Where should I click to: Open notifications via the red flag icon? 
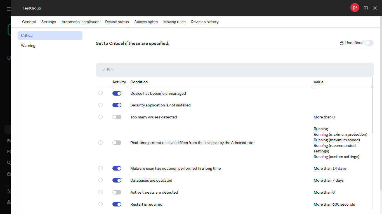355,8
